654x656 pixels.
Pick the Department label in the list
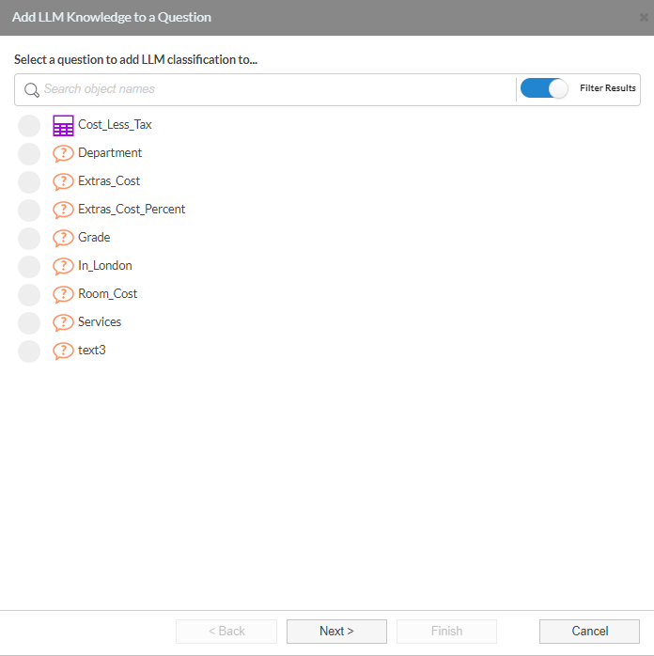(x=110, y=152)
